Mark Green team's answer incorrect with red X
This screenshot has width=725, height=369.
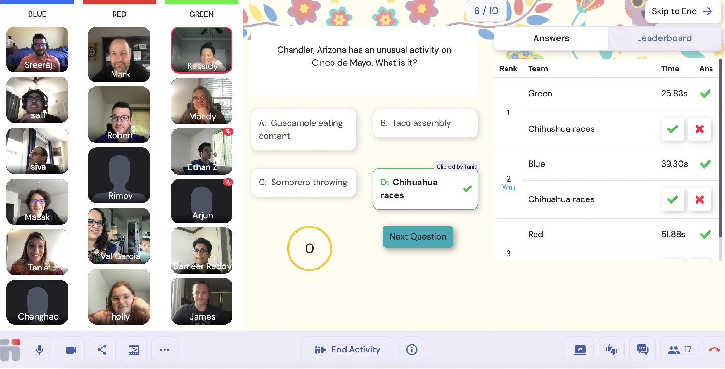pos(699,129)
